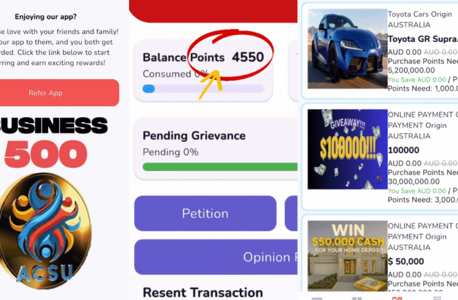Click the green Pending Grievance progress bar
Image resolution: width=458 pixels, height=300 pixels.
220,167
